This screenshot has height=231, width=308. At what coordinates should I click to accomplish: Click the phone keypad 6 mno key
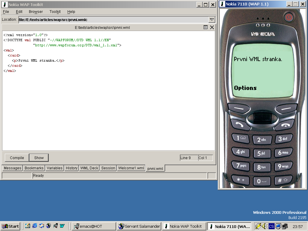tap(283, 152)
